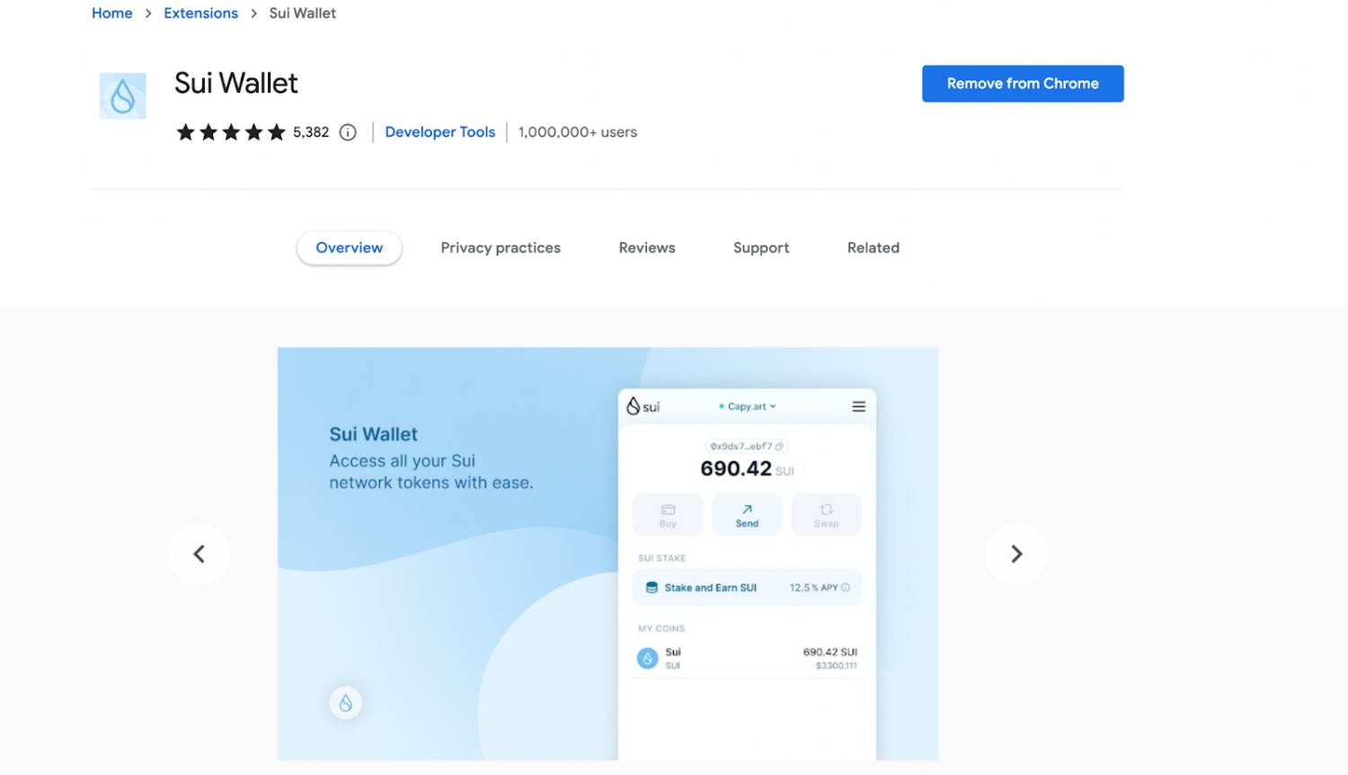Click the Sui Wallet extension logo icon

tap(122, 96)
